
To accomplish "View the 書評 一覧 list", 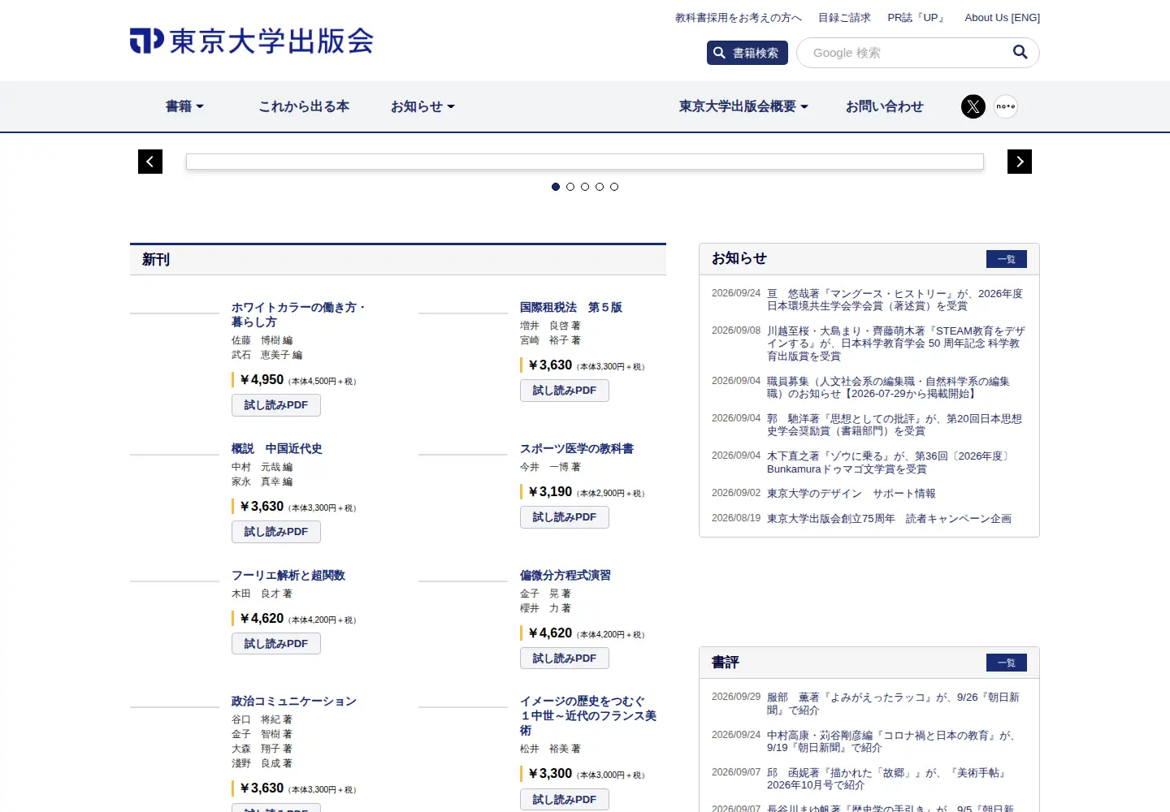I will click(x=1007, y=663).
